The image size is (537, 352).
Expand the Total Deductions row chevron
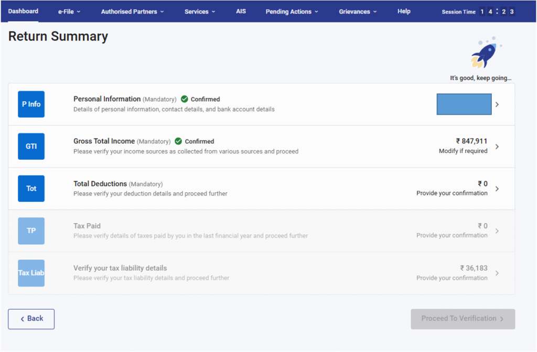click(x=497, y=189)
